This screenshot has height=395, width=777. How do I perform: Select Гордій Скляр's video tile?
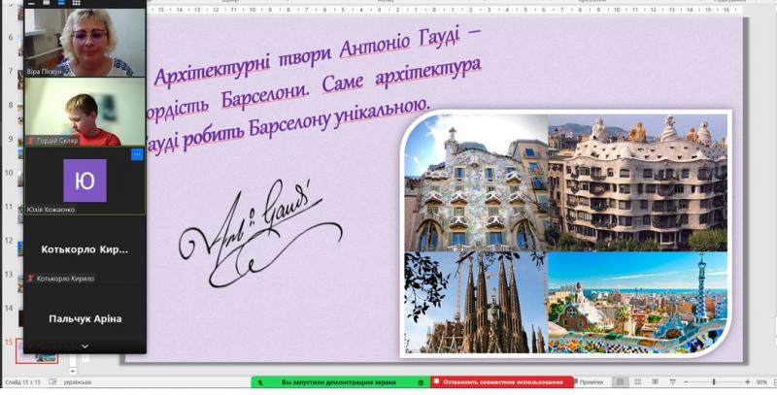tap(84, 112)
